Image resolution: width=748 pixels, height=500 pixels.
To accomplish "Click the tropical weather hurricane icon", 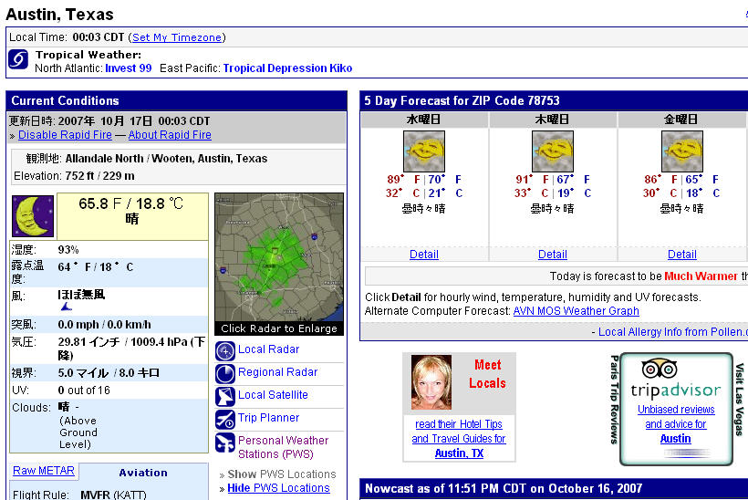I will coord(18,59).
